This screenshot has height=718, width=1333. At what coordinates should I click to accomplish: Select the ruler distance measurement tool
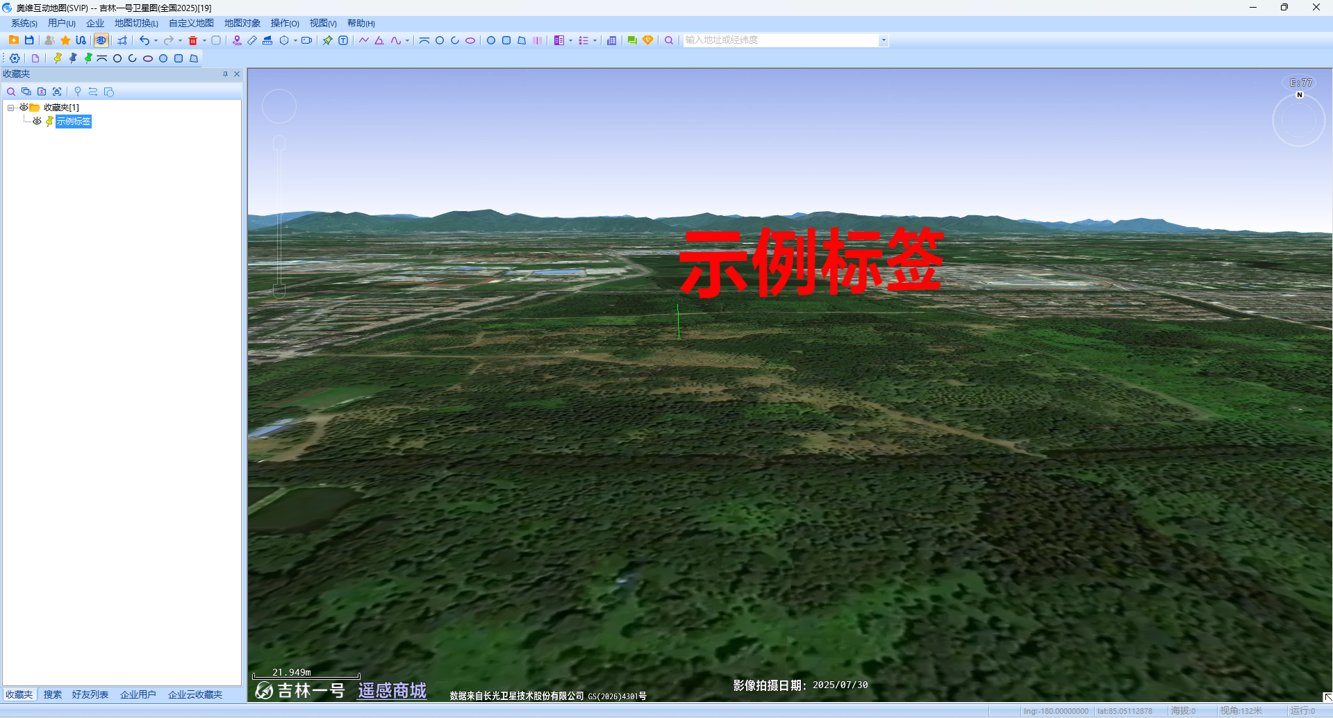click(x=252, y=40)
